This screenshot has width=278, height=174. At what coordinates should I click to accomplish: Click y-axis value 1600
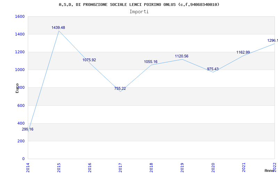pyautogui.click(x=20, y=16)
